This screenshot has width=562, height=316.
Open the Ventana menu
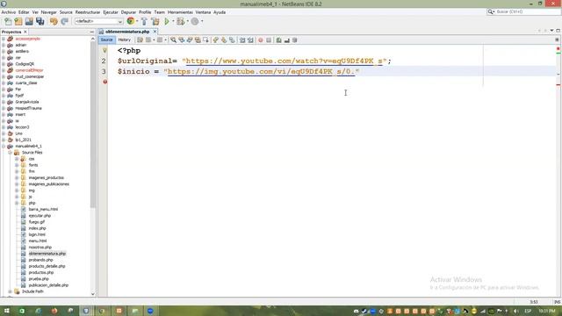click(203, 12)
